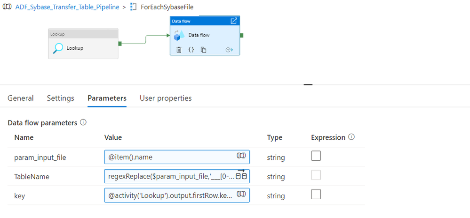This screenshot has height=218, width=470.
Task: View Data flow source code braces icon
Action: (x=191, y=50)
